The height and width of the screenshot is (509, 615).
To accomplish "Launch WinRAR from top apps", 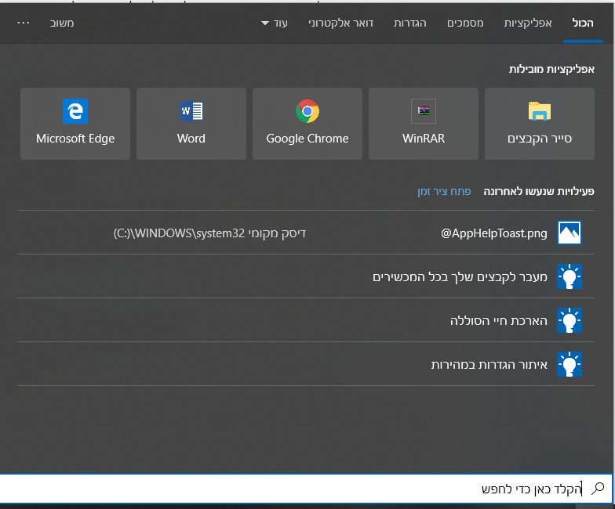I will click(424, 124).
